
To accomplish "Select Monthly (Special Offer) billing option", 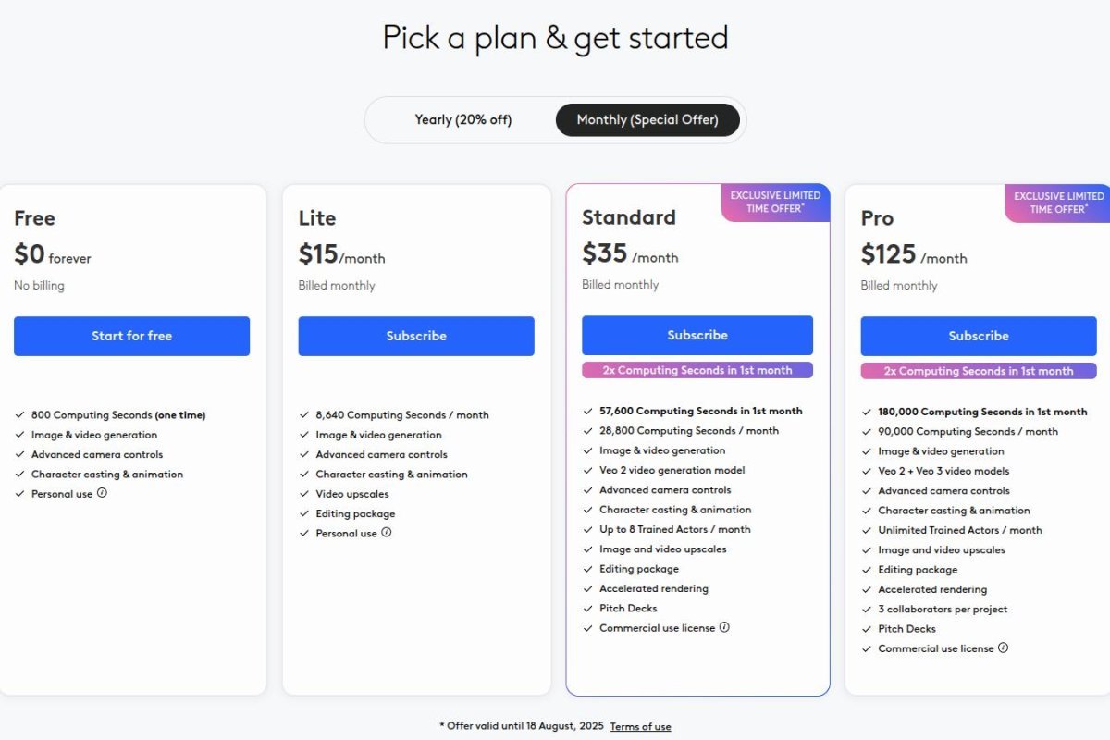I will 647,120.
